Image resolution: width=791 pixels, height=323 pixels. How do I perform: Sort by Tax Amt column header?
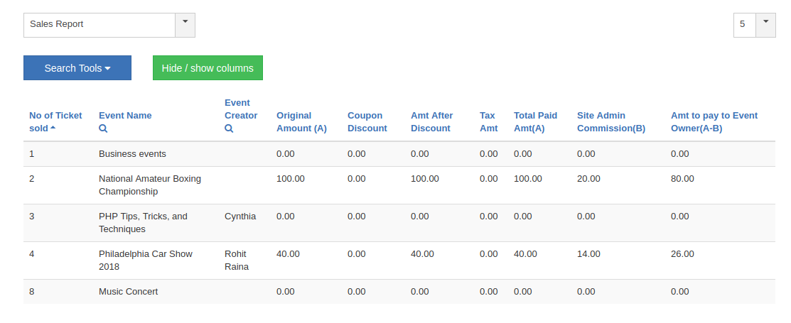(x=488, y=122)
